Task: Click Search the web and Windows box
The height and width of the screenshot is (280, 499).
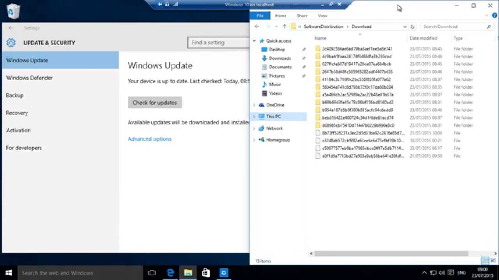Action: (81, 273)
